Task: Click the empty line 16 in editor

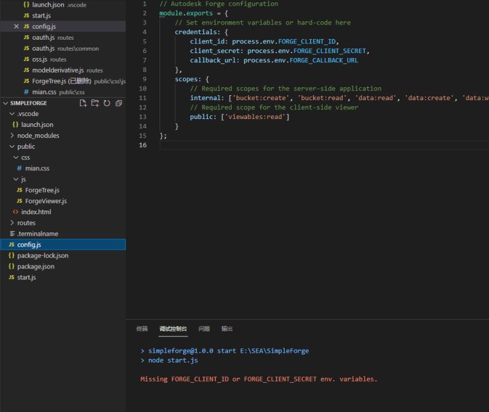Action: tap(324, 145)
